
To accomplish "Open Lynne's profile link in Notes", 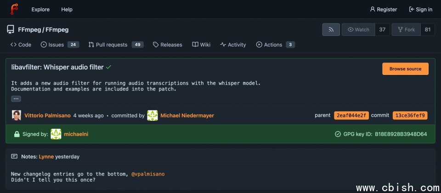I will coord(46,157).
